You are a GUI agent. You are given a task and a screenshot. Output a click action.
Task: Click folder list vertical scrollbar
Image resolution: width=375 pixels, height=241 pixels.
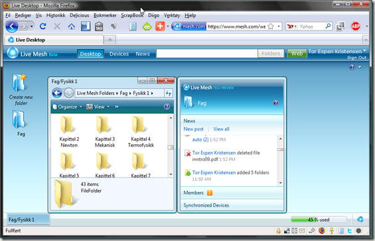tap(171, 146)
